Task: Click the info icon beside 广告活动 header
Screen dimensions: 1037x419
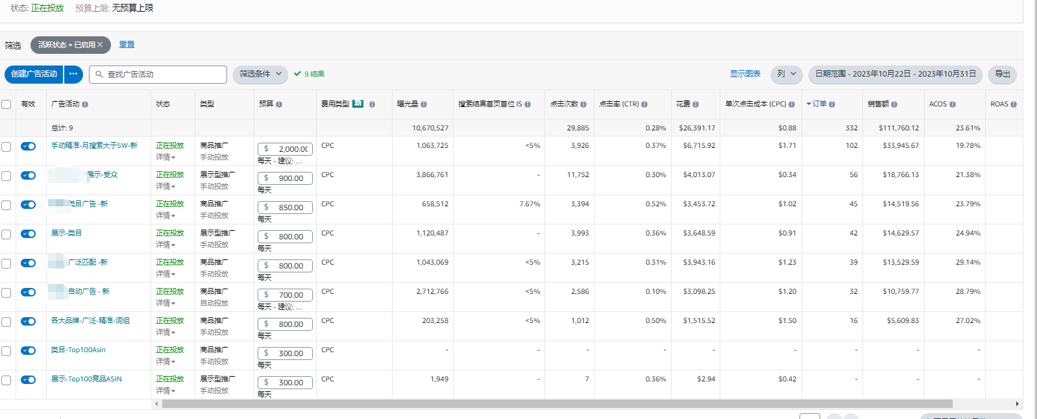Action: [x=85, y=104]
